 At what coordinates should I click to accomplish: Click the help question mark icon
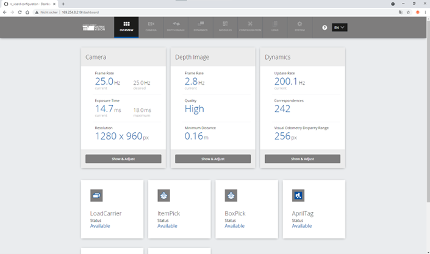coord(324,27)
